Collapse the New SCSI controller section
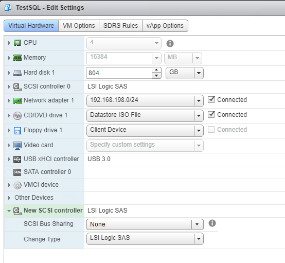 (9, 211)
